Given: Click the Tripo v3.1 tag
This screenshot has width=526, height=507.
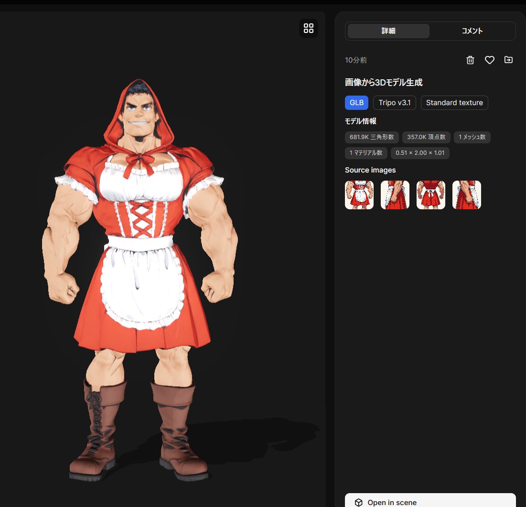Looking at the screenshot, I should point(395,103).
